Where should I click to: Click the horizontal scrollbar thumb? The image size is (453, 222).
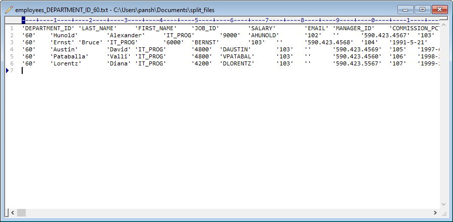tap(21, 213)
